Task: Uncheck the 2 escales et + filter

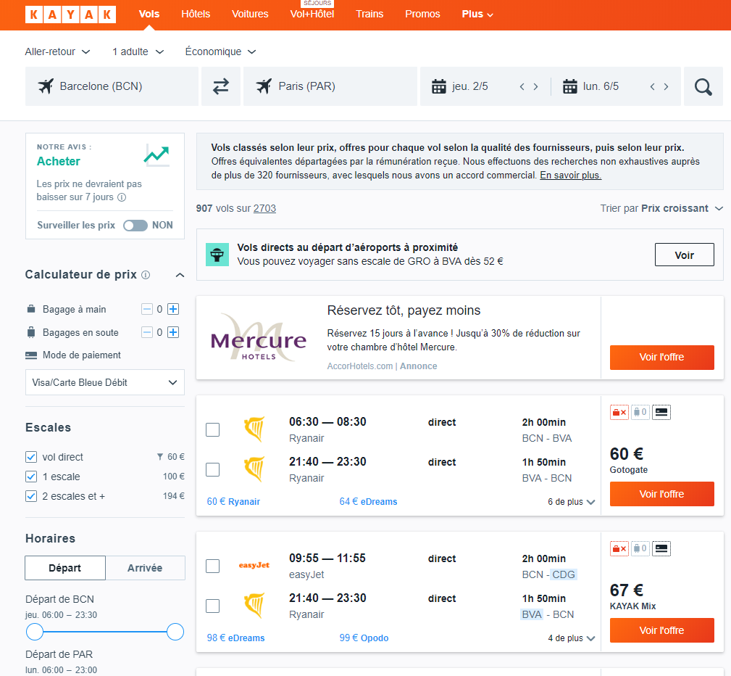Action: (x=30, y=496)
